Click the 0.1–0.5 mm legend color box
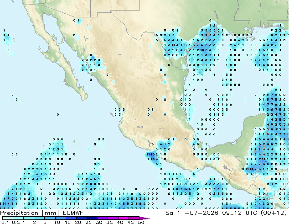289x224 pixels. (x=8, y=218)
